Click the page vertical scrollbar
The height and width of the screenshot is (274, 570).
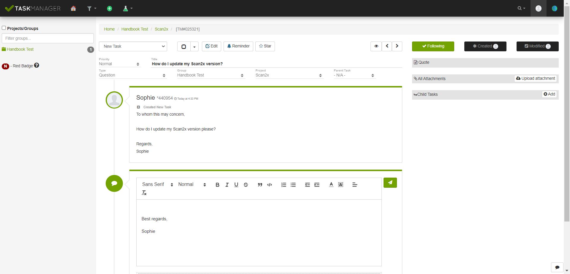pyautogui.click(x=567, y=114)
